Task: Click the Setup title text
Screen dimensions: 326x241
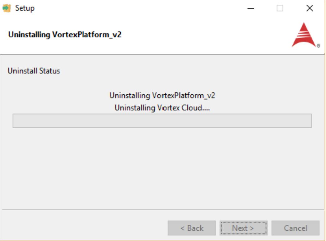Action: (25, 8)
